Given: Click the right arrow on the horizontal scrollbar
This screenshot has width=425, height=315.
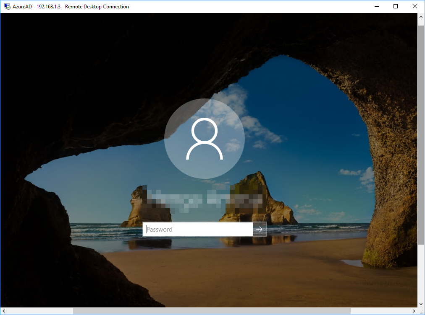Looking at the screenshot, I should click(x=415, y=312).
